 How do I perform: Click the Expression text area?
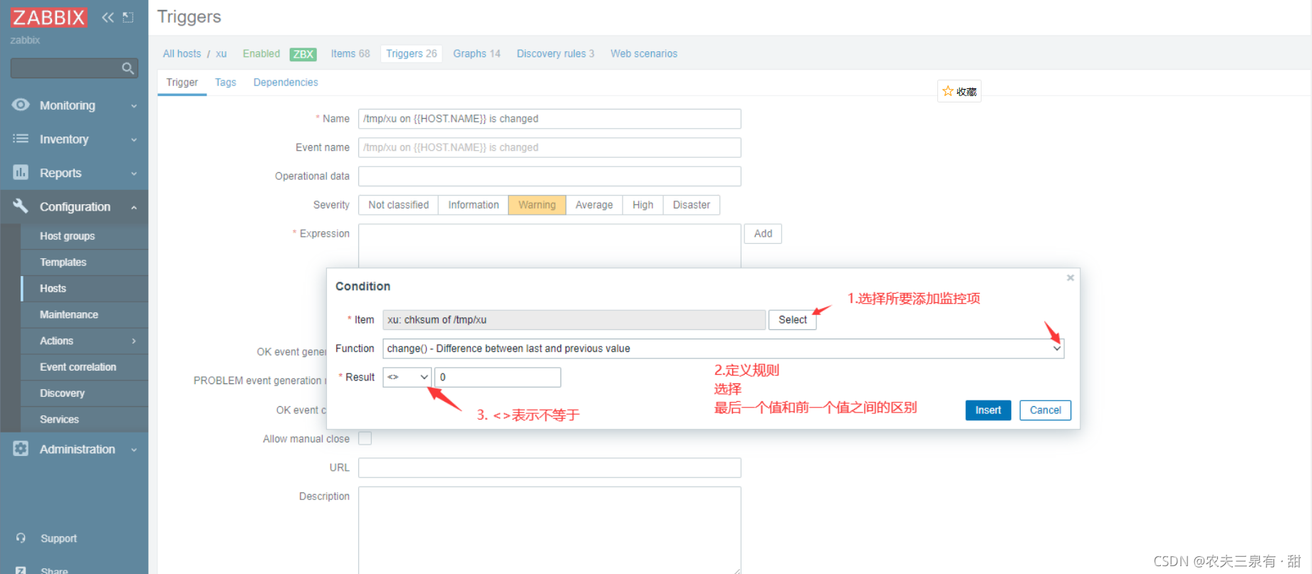tap(549, 246)
